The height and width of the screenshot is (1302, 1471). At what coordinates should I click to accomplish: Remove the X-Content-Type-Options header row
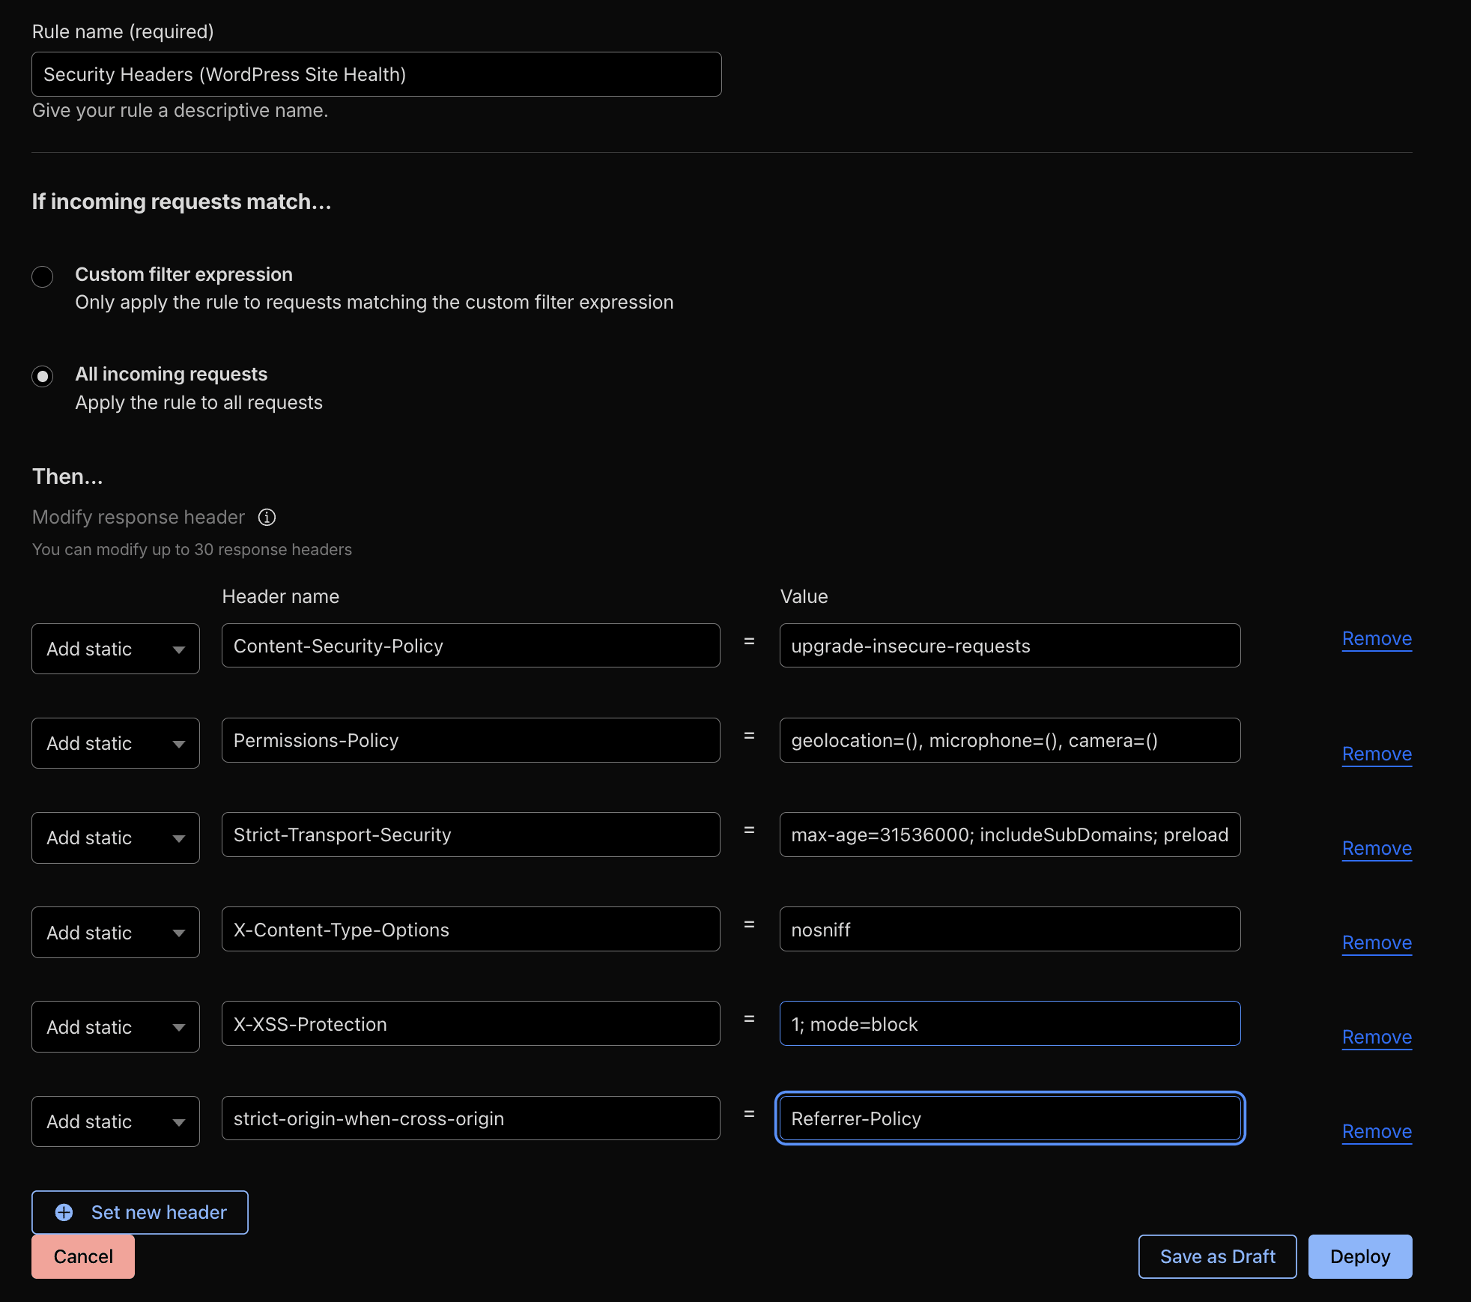[1376, 942]
